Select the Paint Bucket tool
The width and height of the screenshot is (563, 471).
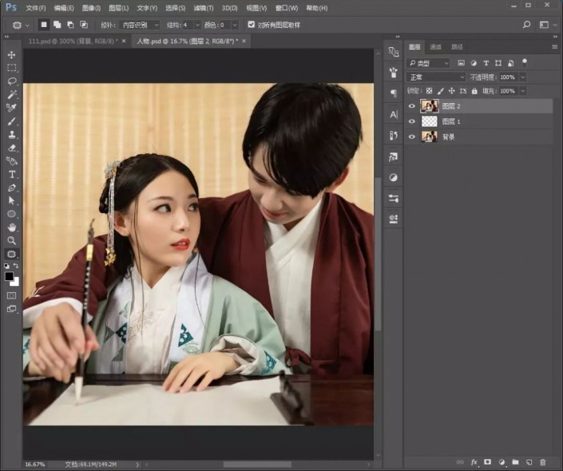pos(11,160)
